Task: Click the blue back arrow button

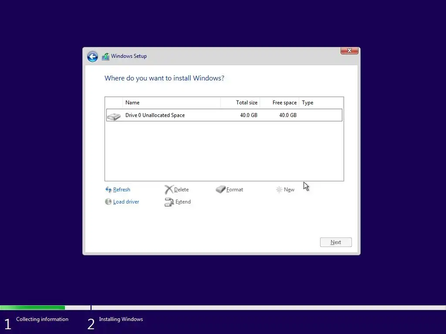Action: [x=92, y=57]
